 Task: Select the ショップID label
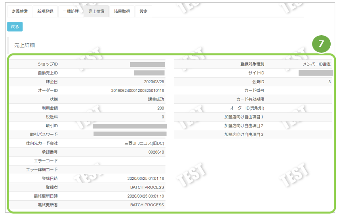[48, 64]
